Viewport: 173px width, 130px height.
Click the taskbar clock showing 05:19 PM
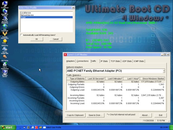click(164, 128)
